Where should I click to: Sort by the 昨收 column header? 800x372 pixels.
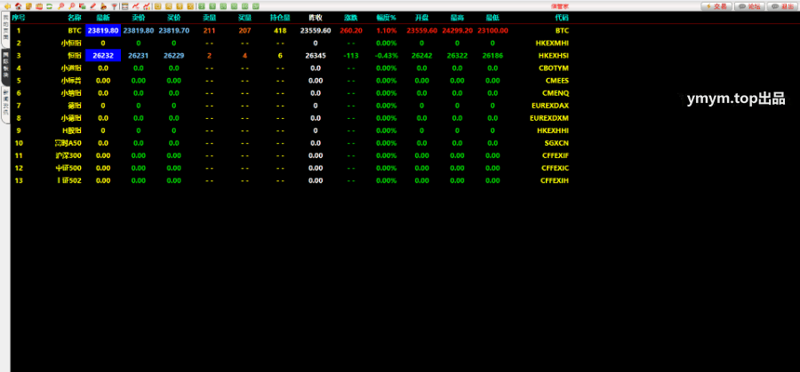pos(316,18)
